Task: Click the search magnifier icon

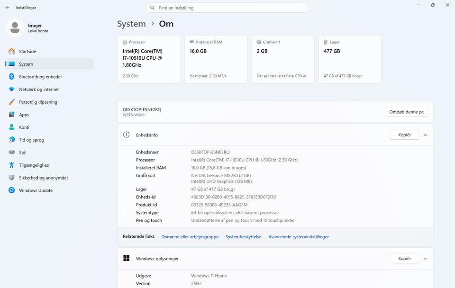Action: tap(152, 8)
